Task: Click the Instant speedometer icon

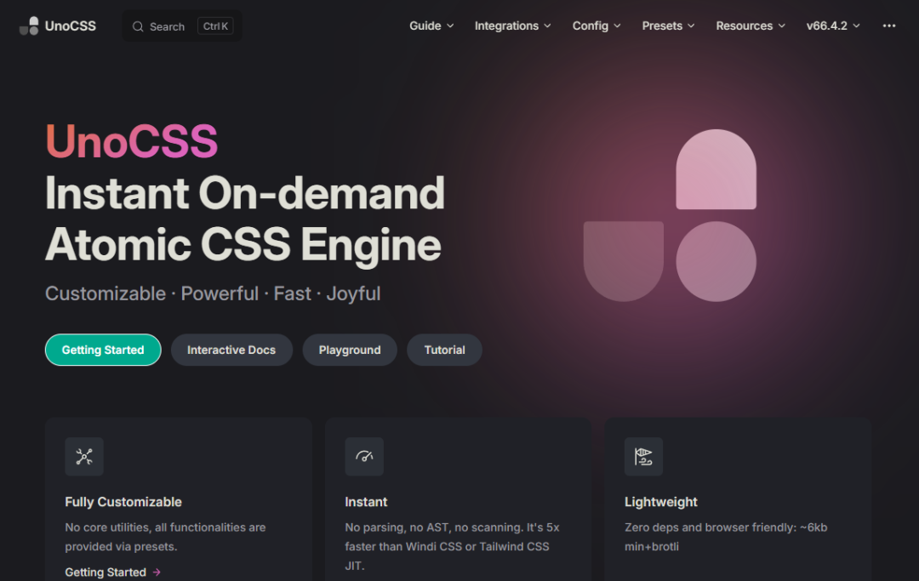Action: click(364, 456)
